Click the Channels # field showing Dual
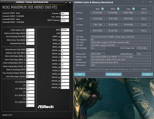Screen dimensions: 154x119 click(x=65, y=13)
